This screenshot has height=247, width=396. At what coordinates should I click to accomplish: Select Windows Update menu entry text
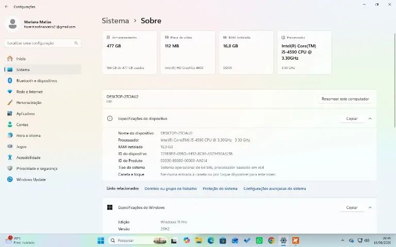click(31, 180)
